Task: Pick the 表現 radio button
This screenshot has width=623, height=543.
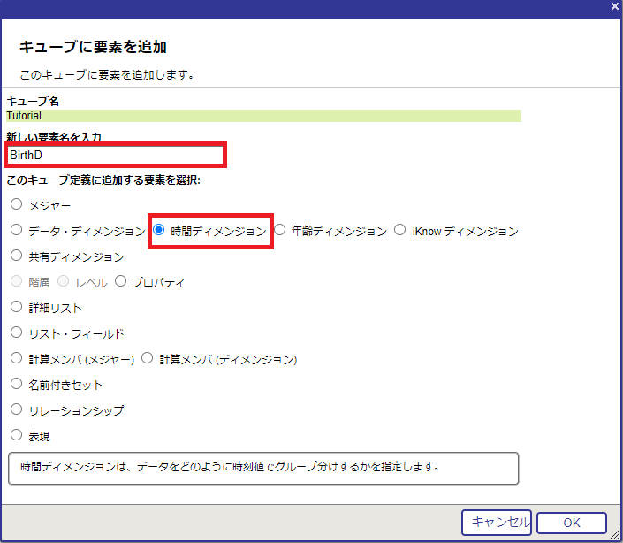Action: (16, 435)
